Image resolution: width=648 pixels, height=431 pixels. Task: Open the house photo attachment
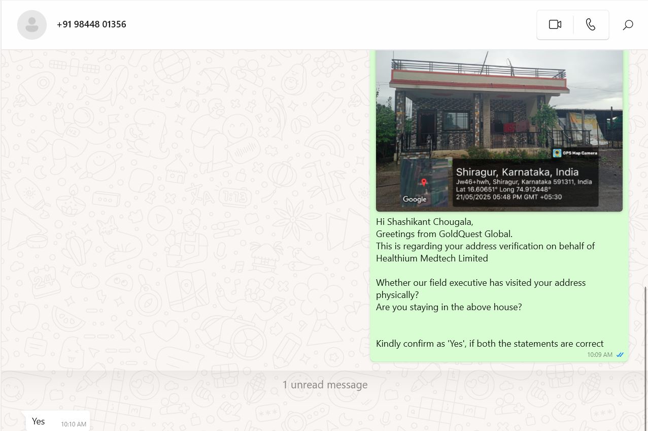click(x=499, y=130)
